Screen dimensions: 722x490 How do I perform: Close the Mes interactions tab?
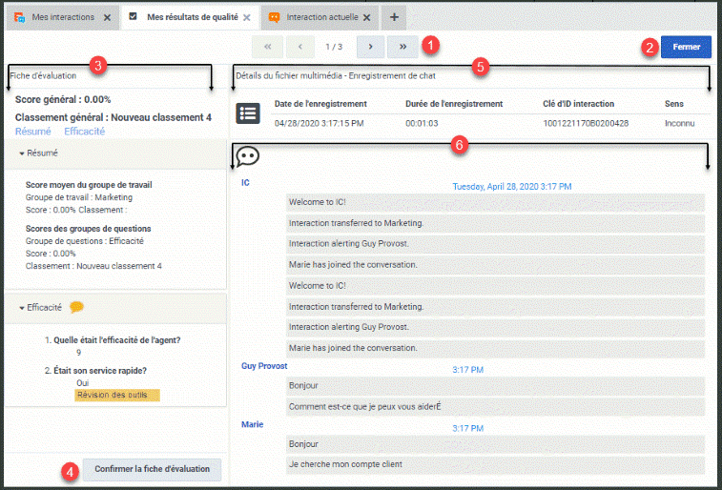[107, 18]
